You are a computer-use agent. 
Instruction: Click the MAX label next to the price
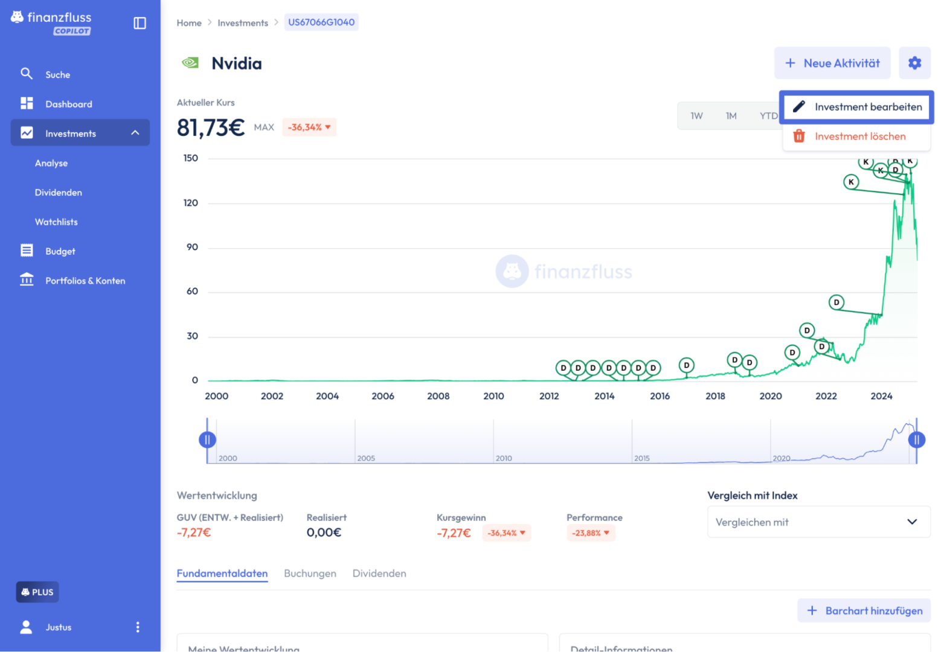tap(264, 127)
